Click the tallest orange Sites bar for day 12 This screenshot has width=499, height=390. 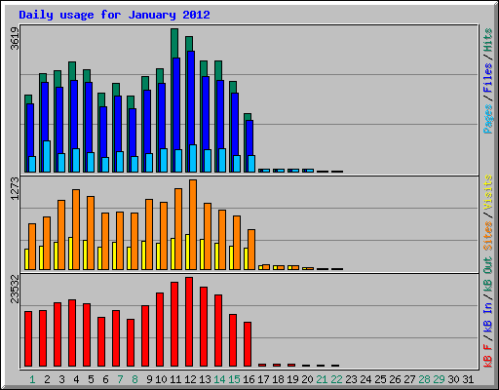point(193,224)
